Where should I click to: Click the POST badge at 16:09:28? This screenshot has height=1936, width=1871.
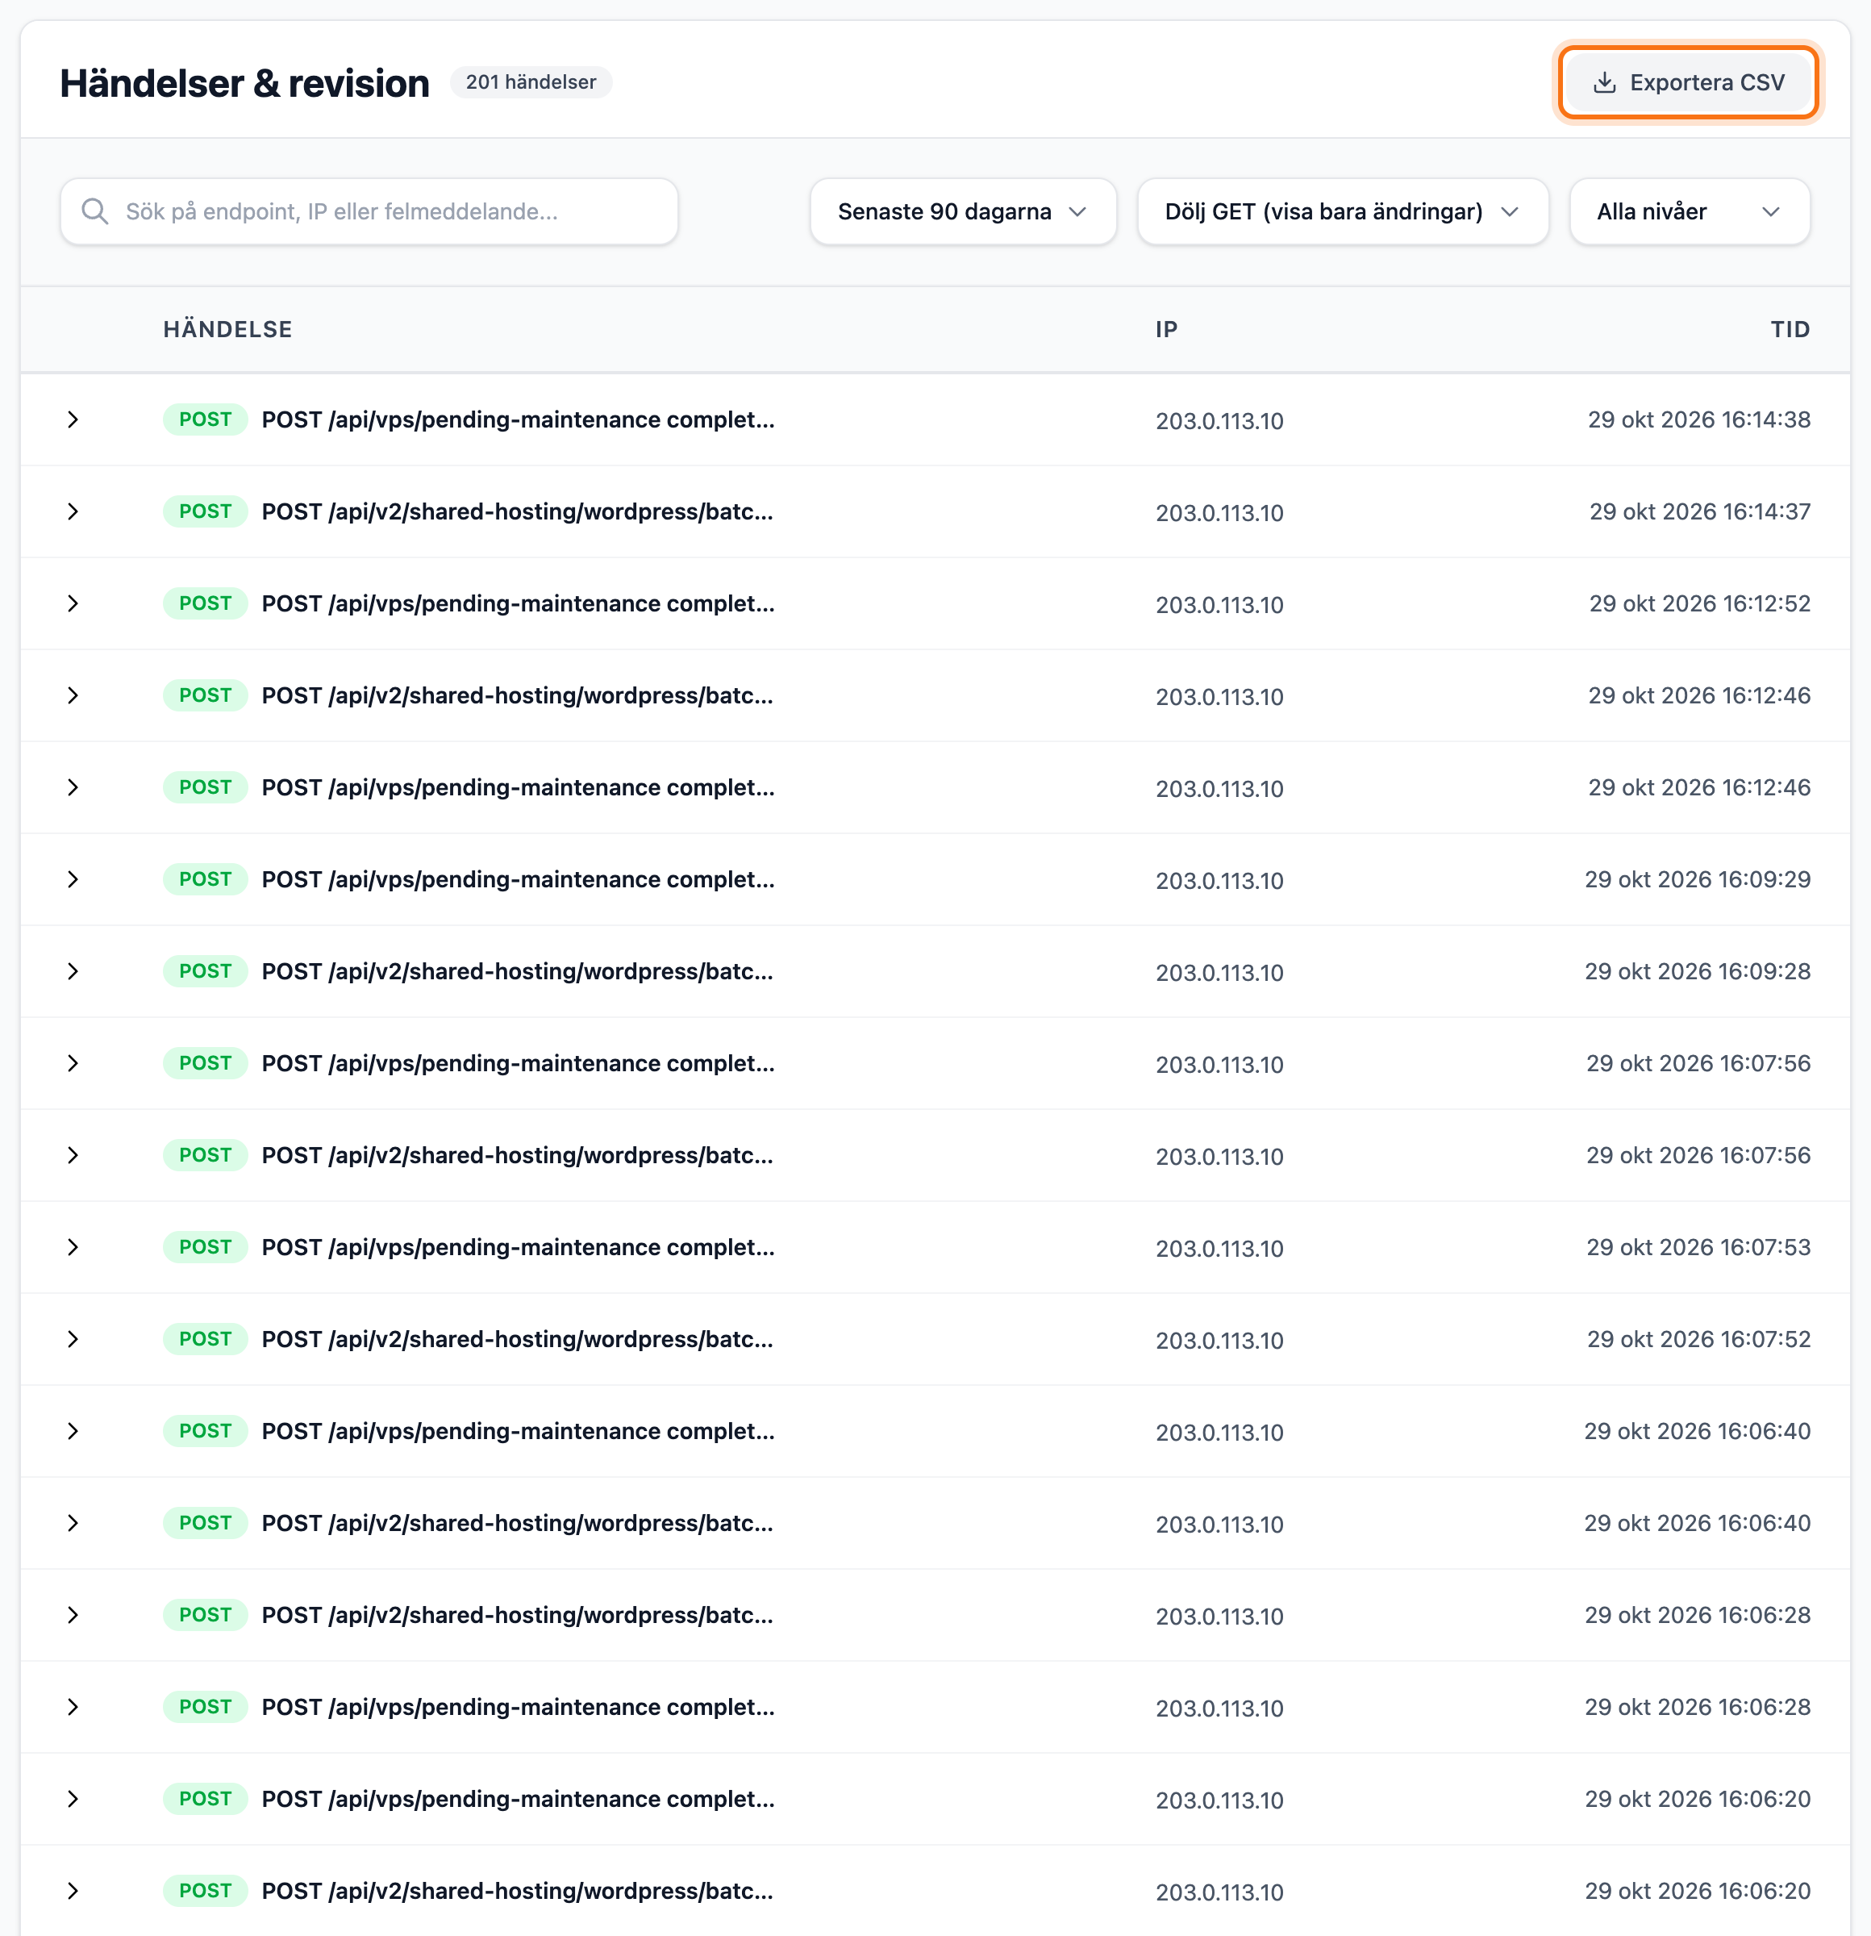tap(206, 971)
